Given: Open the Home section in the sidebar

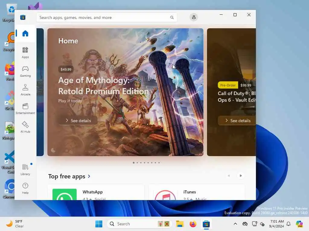Looking at the screenshot, I should (x=25, y=33).
